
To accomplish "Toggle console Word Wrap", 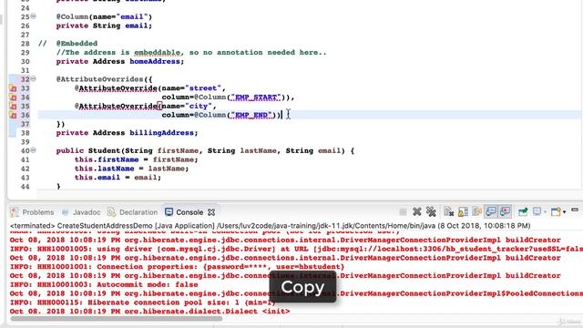I will click(476, 211).
